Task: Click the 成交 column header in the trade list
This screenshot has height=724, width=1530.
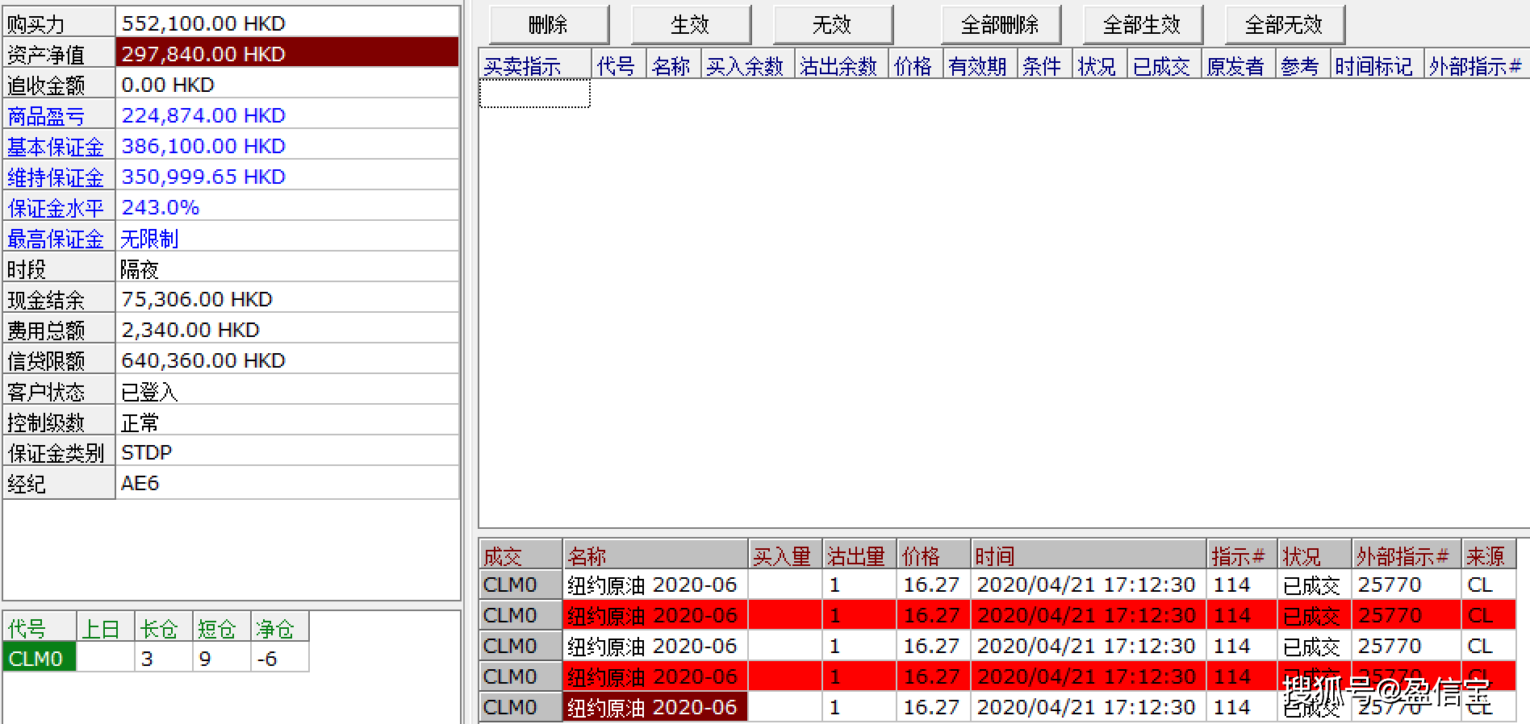Action: pos(520,555)
